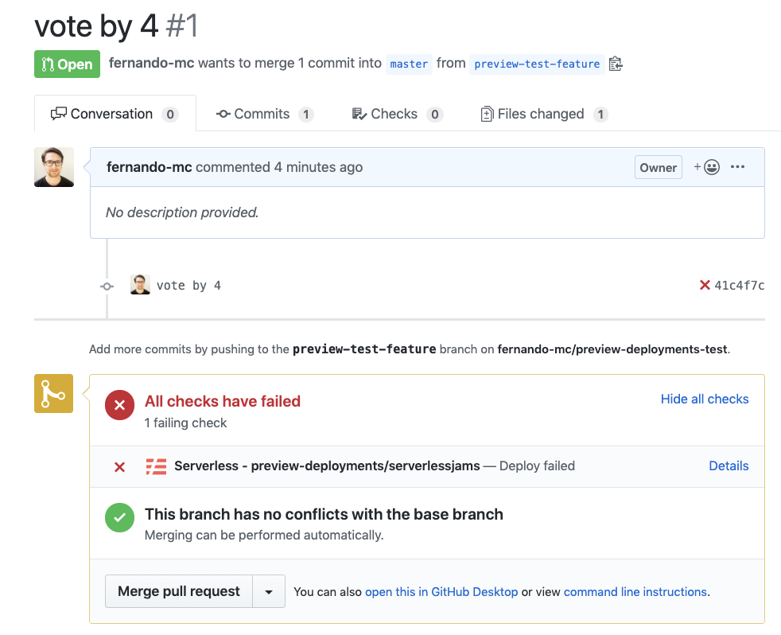The image size is (781, 635).
Task: Click the copy branch name clipboard icon
Action: pos(615,64)
